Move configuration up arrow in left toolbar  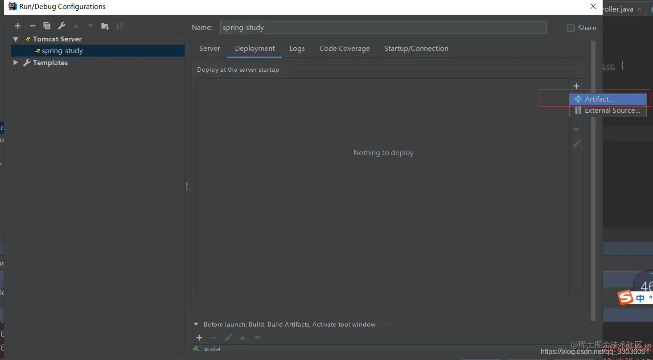click(76, 26)
